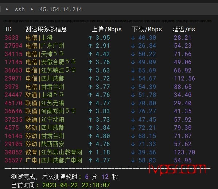Click latency value 123.70 for 江苏昆山教育网
The image size is (218, 189).
pos(184,152)
